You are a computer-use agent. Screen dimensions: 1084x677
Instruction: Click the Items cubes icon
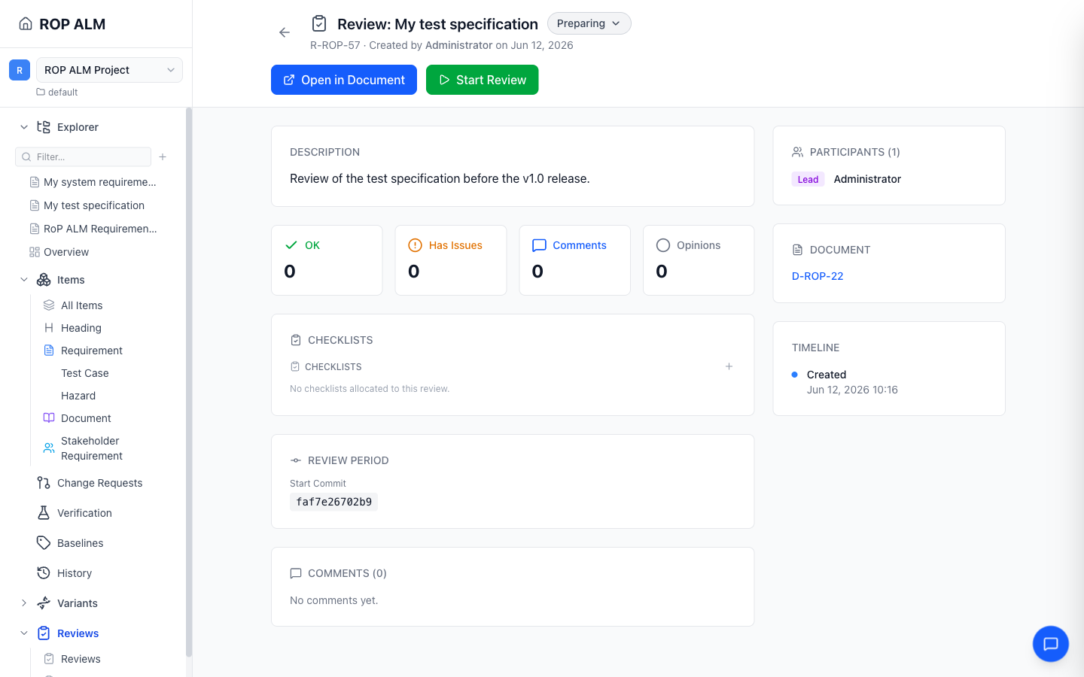[44, 280]
